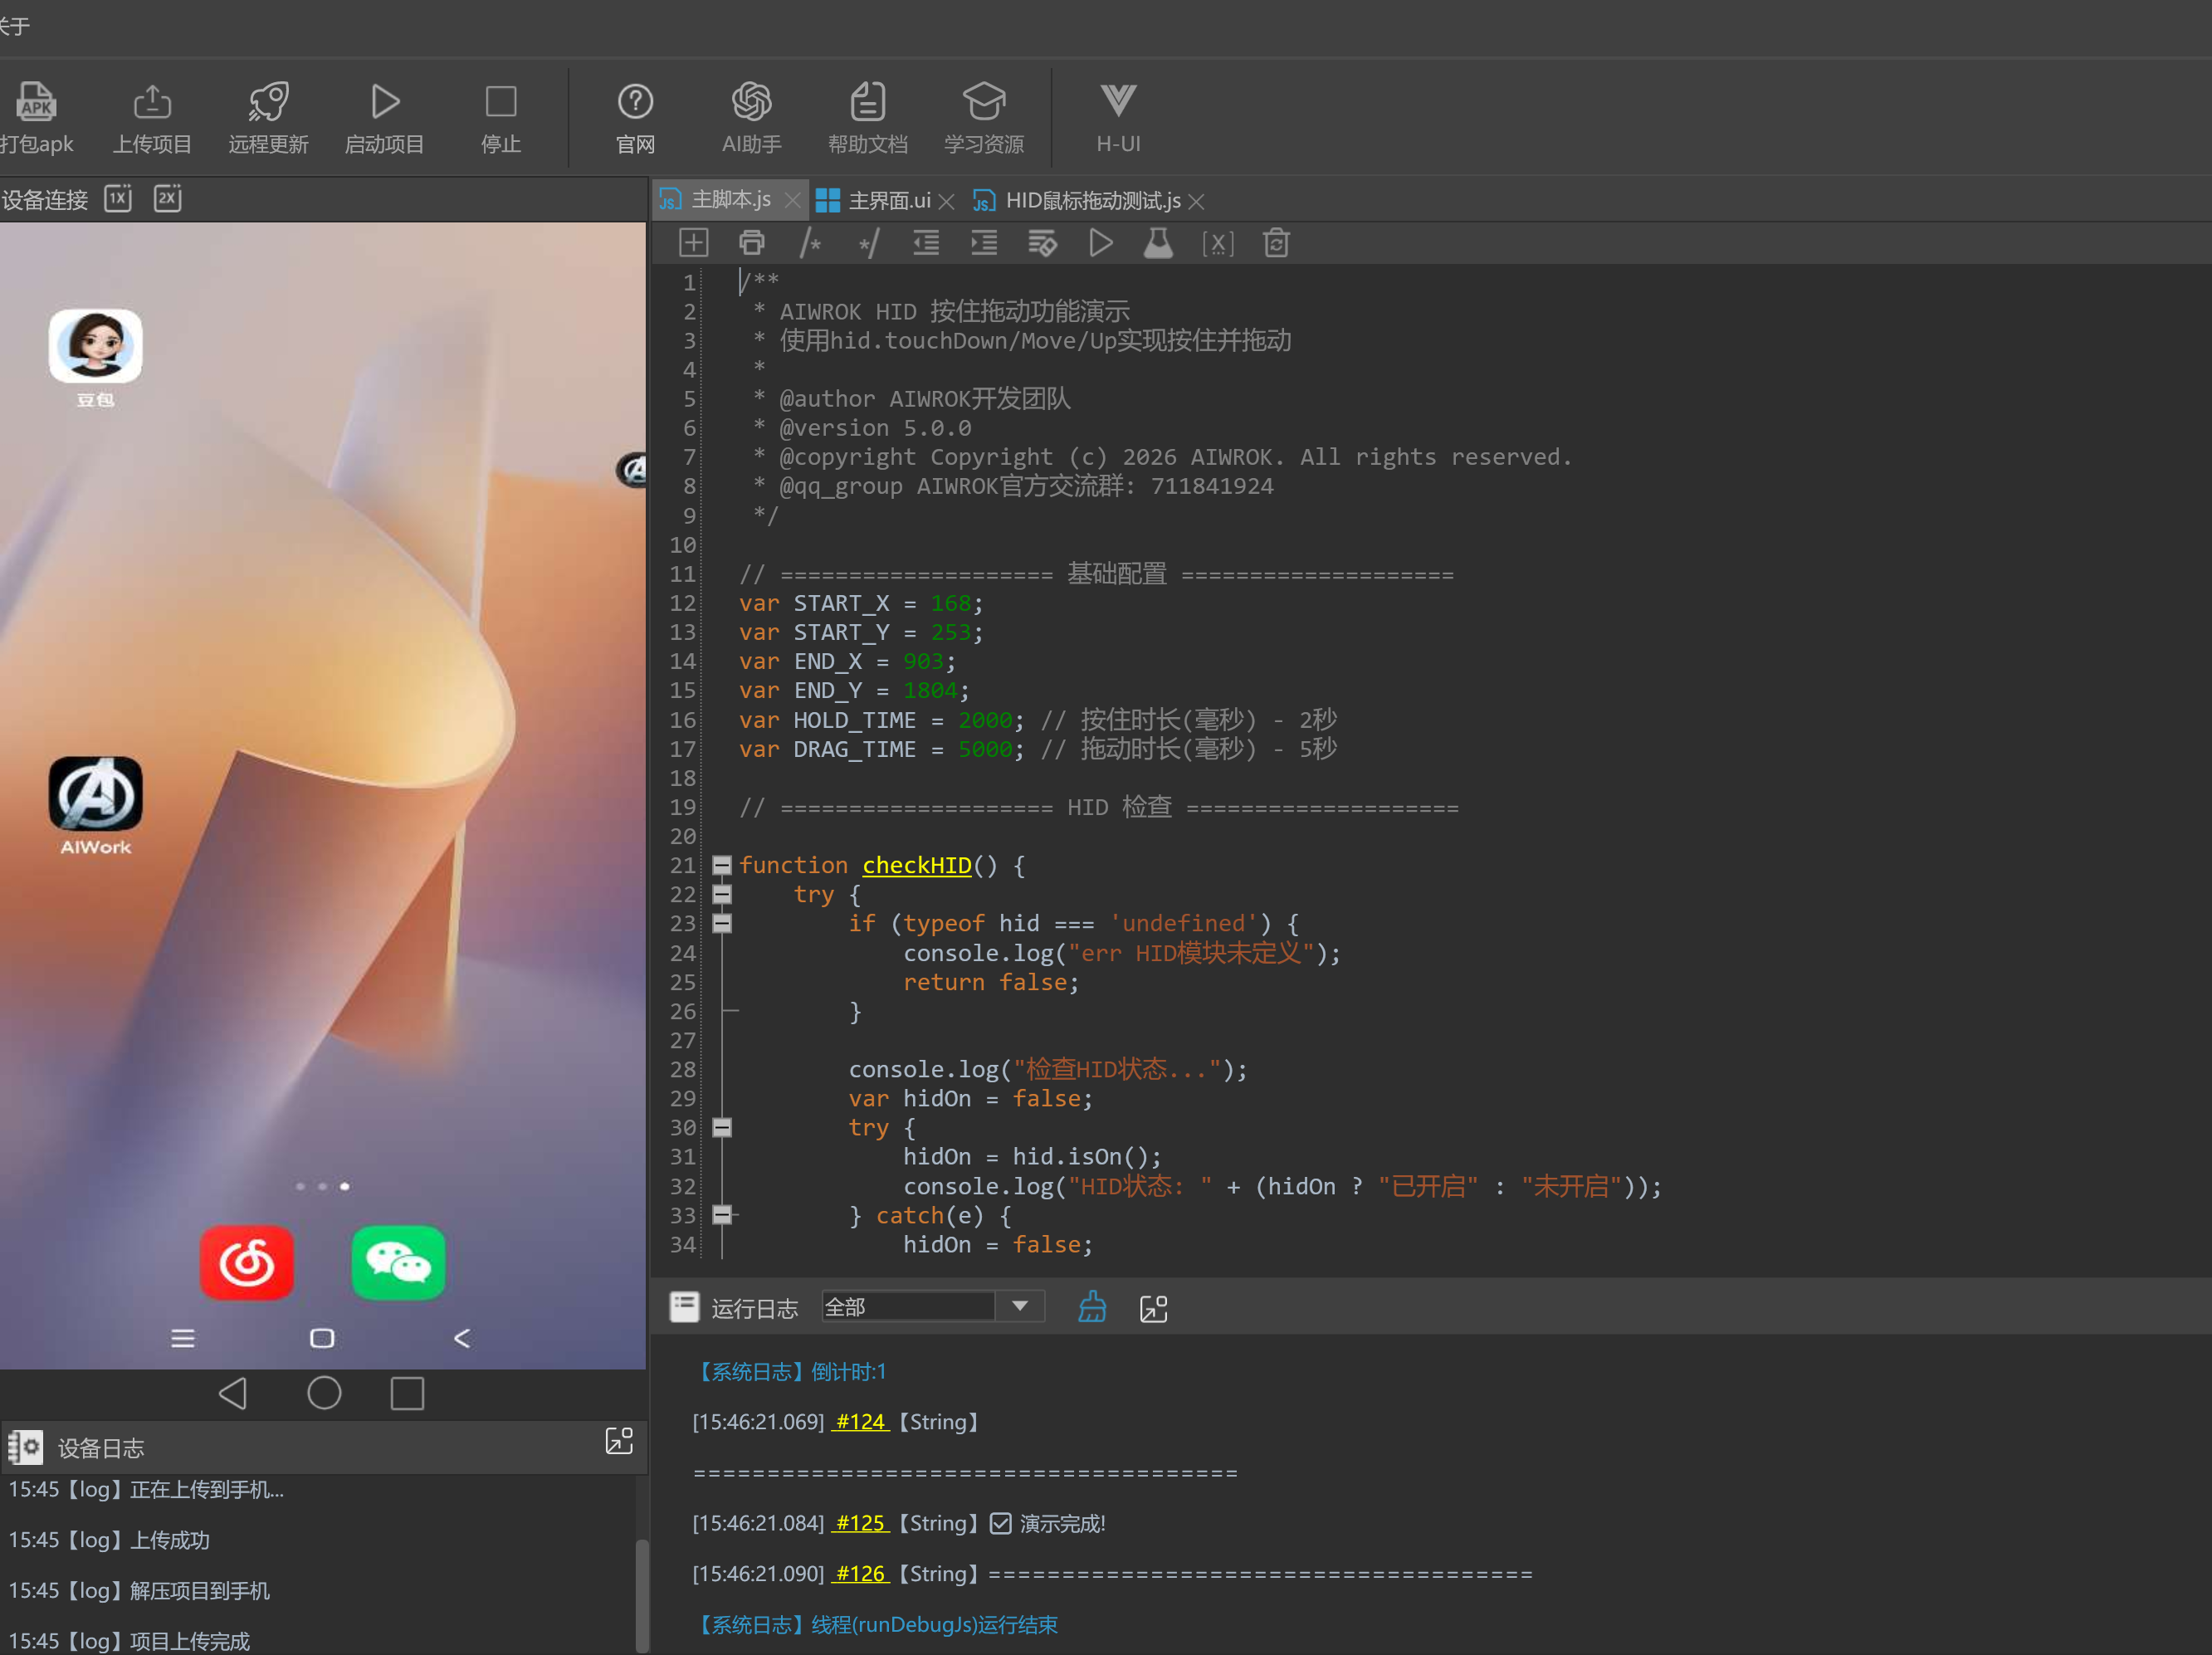Collapse inner try fold on line 30
2212x1655 pixels.
coord(722,1127)
